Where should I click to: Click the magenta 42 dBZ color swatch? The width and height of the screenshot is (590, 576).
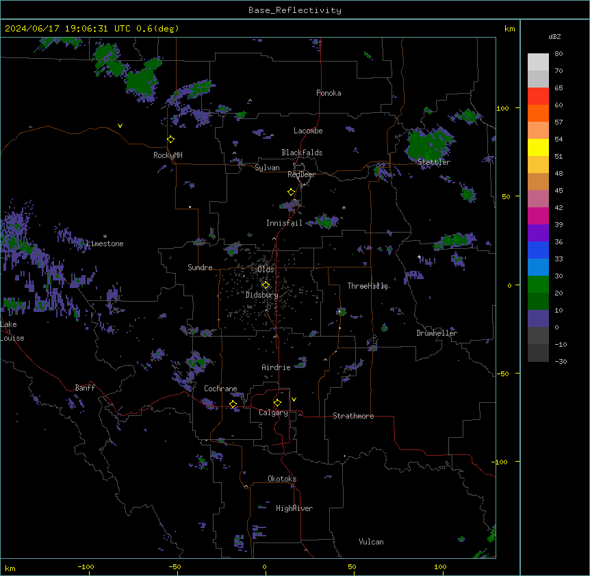[538, 215]
